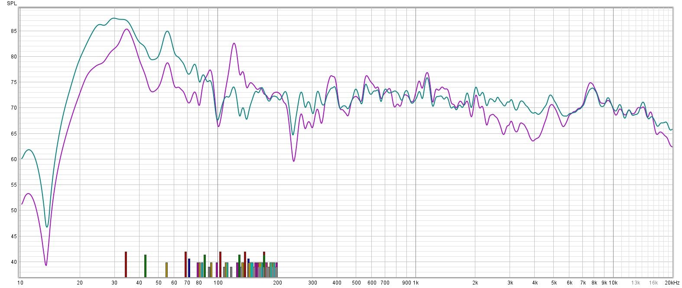The image size is (682, 288).
Task: Select the 13k frequency axis label
Action: (636, 283)
